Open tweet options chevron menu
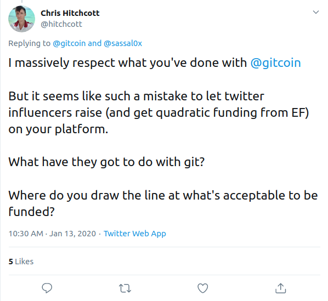Screen dimensions: 328x301 click(315, 12)
